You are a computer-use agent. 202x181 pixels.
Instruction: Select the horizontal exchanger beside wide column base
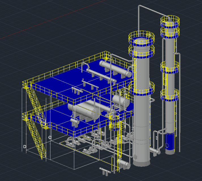coord(124,164)
